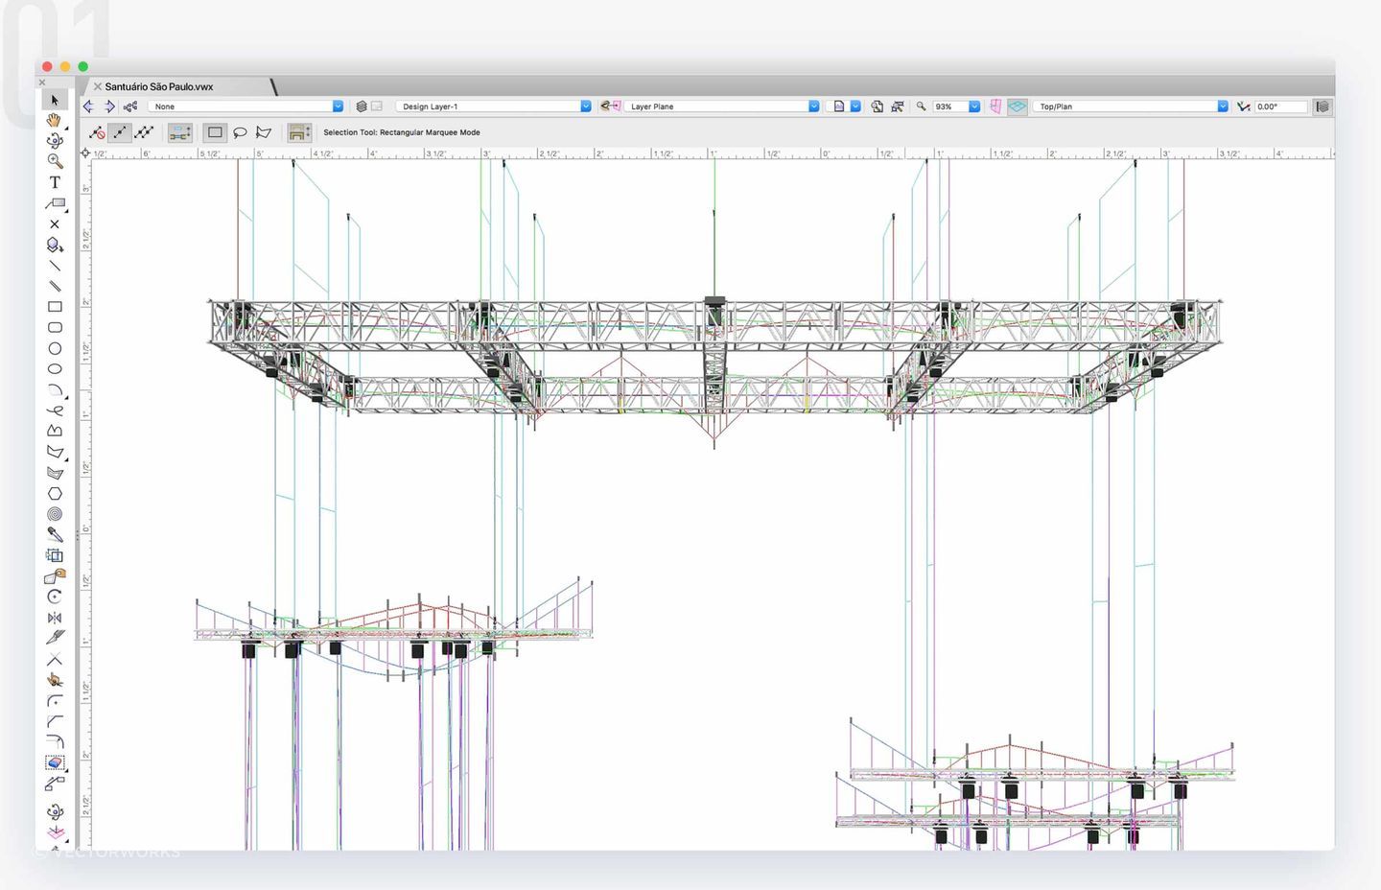
Task: Select the Mirror tool
Action: [x=55, y=618]
